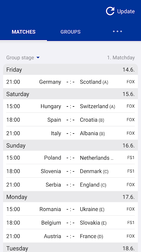The width and height of the screenshot is (141, 252).
Task: Select the Serbia vs England match
Action: tap(70, 185)
